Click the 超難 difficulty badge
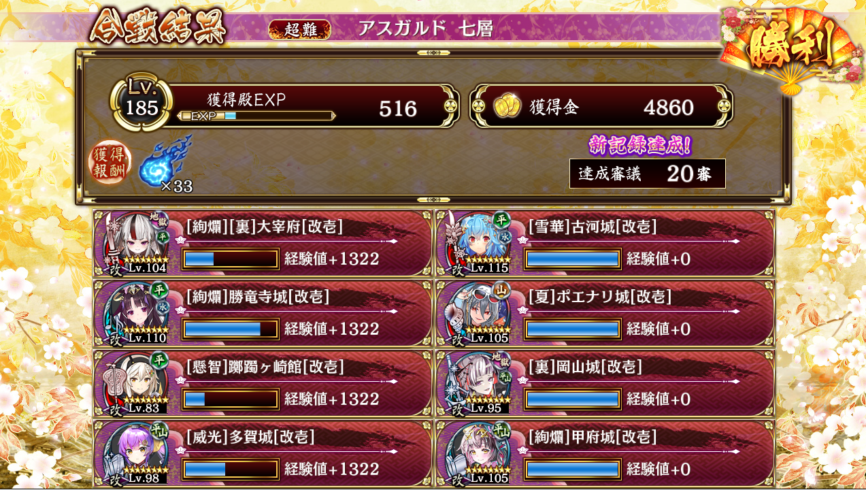This screenshot has width=866, height=490. pyautogui.click(x=300, y=29)
